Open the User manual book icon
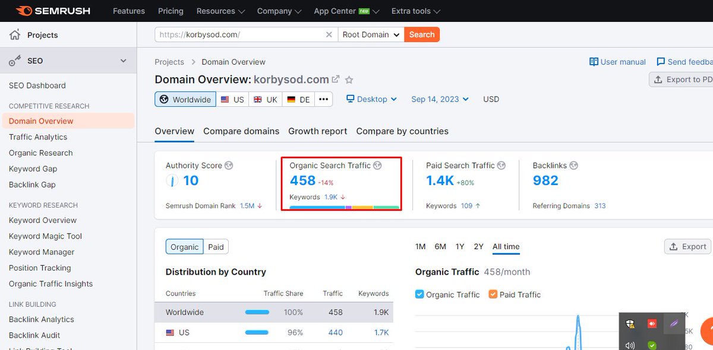The image size is (713, 350). 594,62
